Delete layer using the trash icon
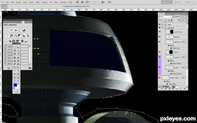Screen dimensions: 197x123 coord(184,89)
